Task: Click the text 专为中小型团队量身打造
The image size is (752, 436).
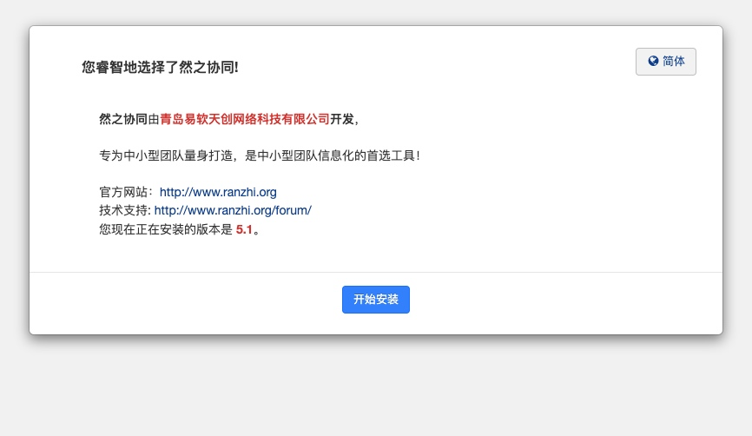Action: (166, 155)
